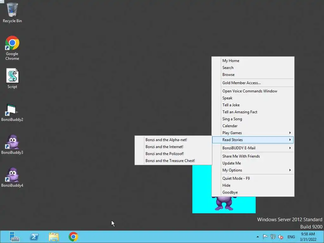324x243 pixels.
Task: Choose Hide from the menu
Action: pos(253,185)
